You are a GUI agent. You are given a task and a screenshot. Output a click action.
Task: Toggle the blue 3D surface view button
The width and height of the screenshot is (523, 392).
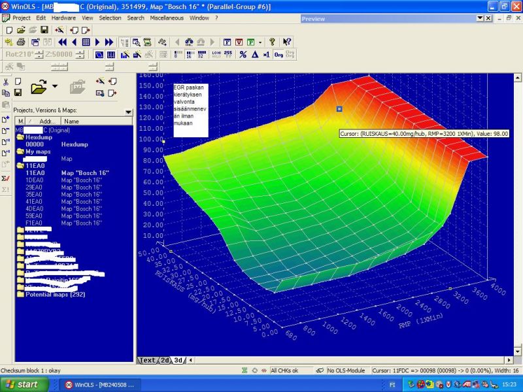click(99, 55)
